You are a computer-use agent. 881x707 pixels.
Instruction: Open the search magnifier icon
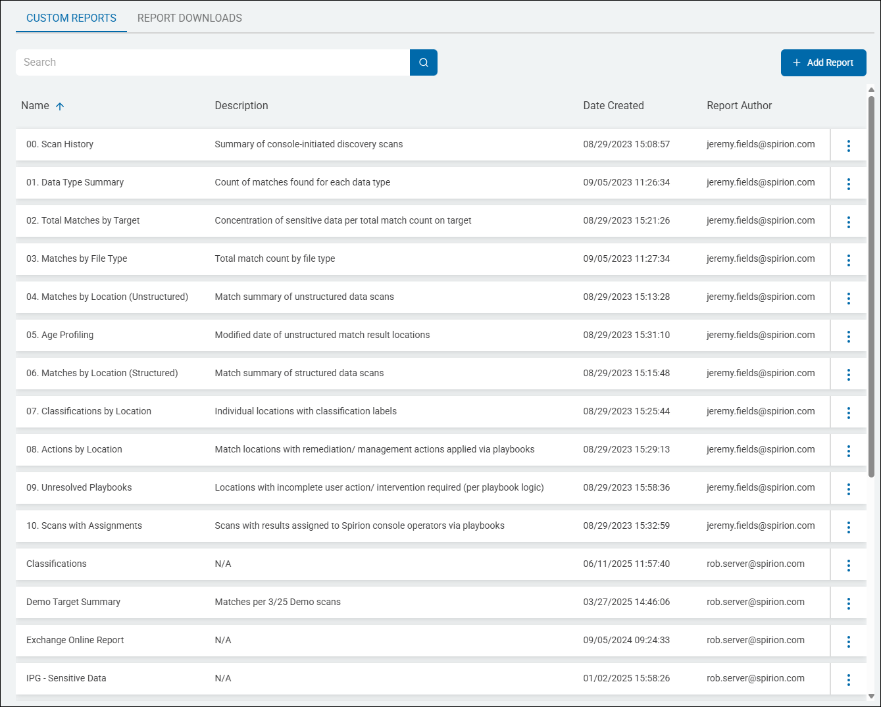[x=423, y=62]
